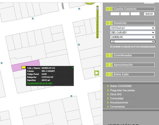Viewport: 159px width, 125px height.
Task: Expand the Aproximación section
Action: coord(130,65)
